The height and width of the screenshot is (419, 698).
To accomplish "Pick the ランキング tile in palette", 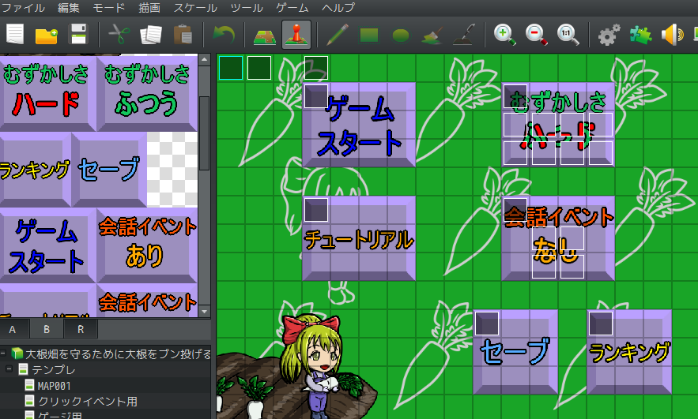I will pyautogui.click(x=35, y=170).
